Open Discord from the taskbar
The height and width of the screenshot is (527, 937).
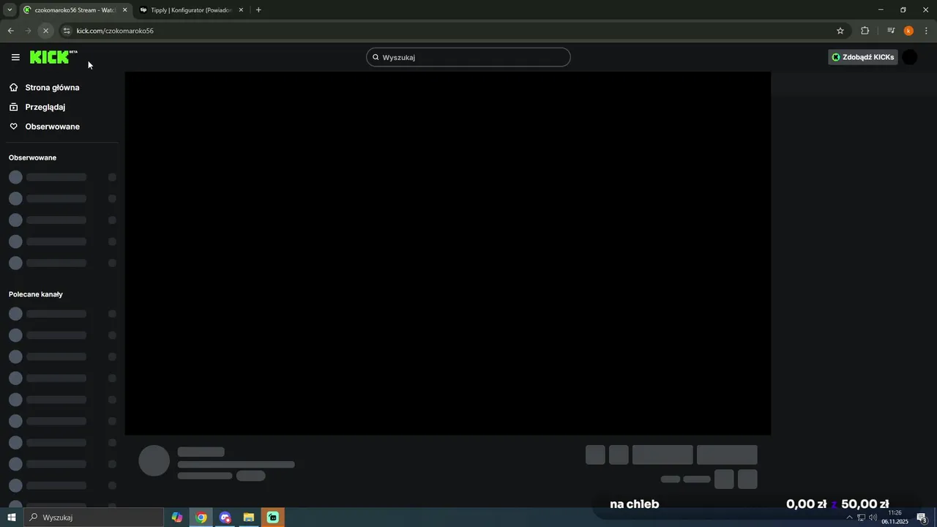(225, 517)
